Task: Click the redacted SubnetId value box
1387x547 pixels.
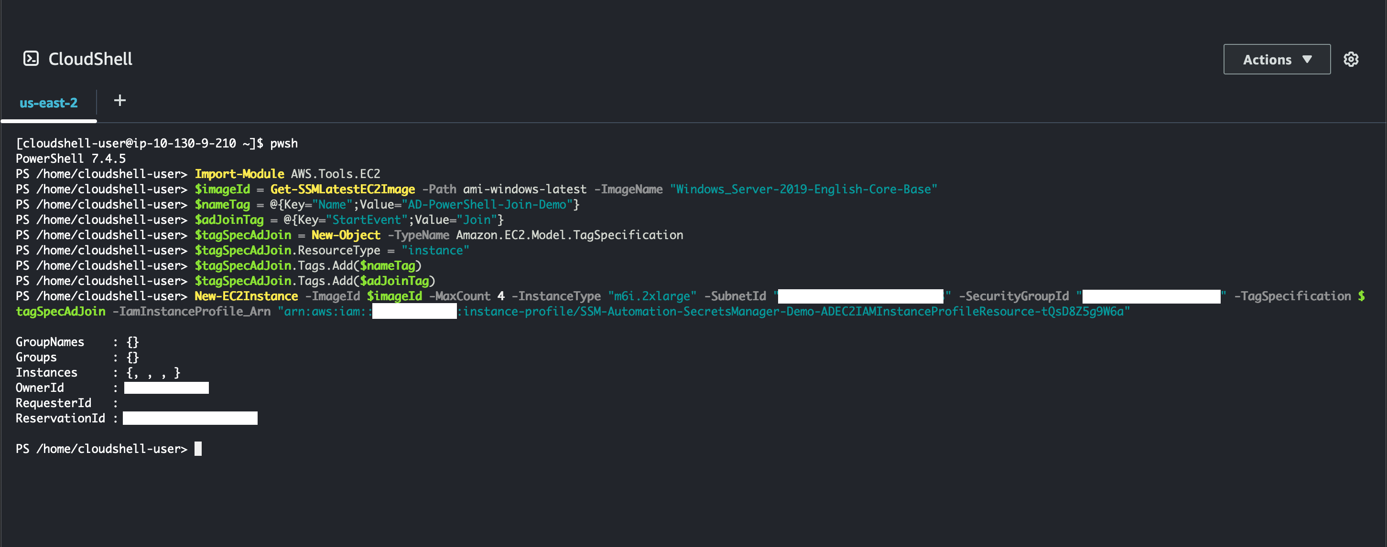Action: coord(860,296)
